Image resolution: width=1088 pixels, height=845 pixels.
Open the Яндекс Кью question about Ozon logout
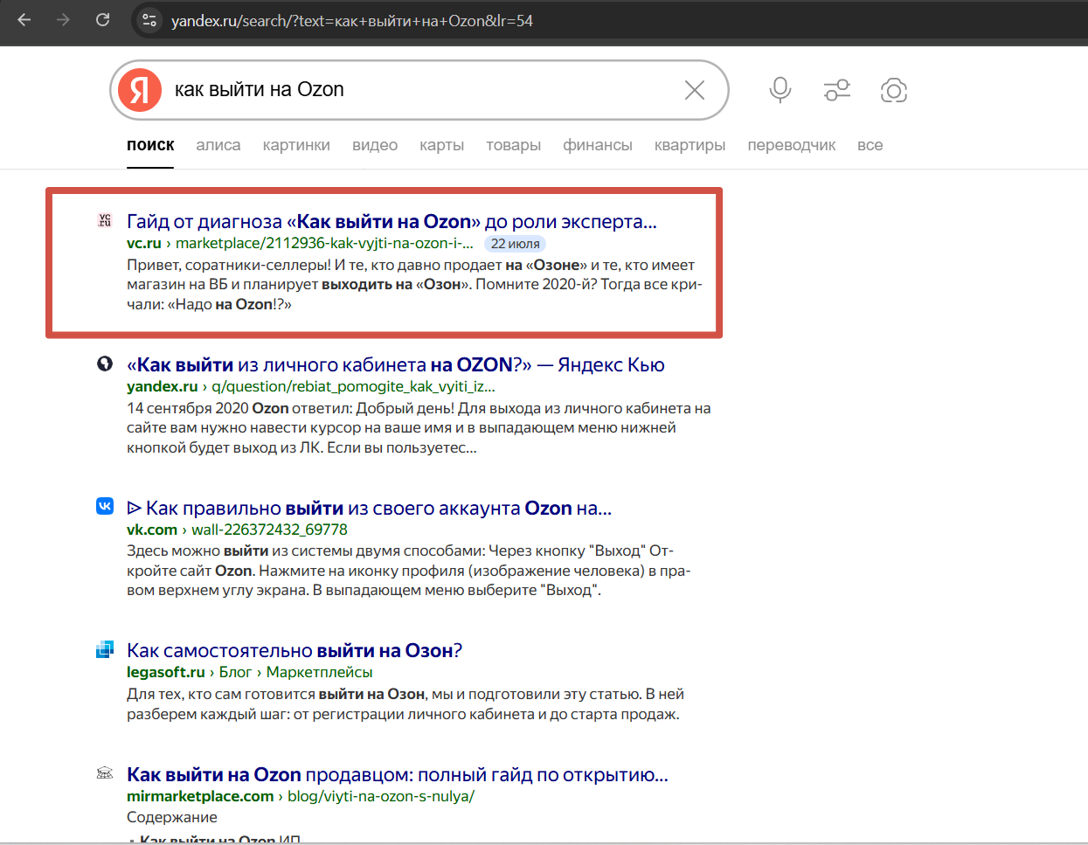[393, 364]
